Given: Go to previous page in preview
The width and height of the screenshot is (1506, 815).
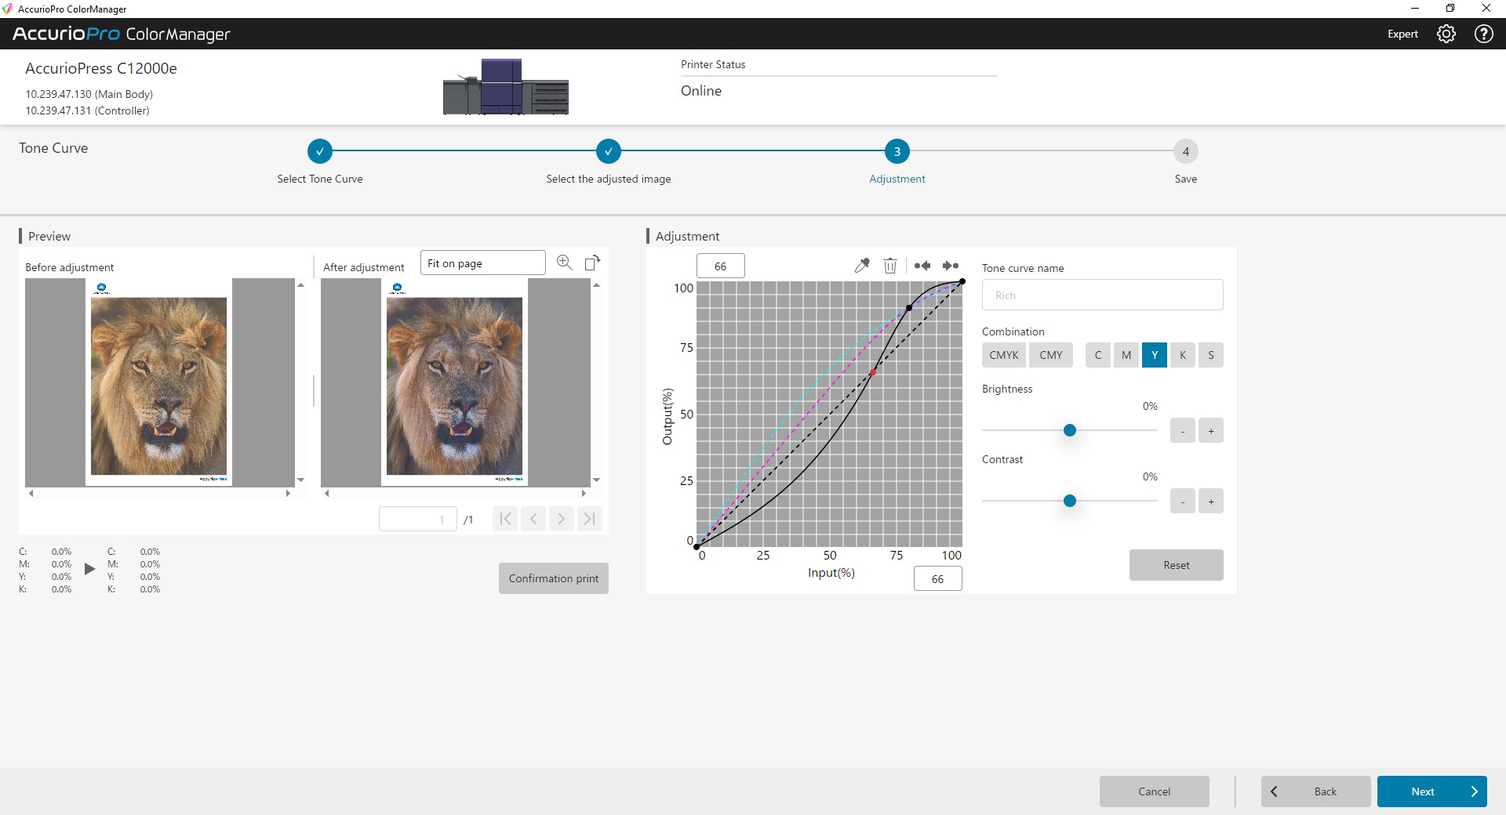Looking at the screenshot, I should [x=533, y=519].
